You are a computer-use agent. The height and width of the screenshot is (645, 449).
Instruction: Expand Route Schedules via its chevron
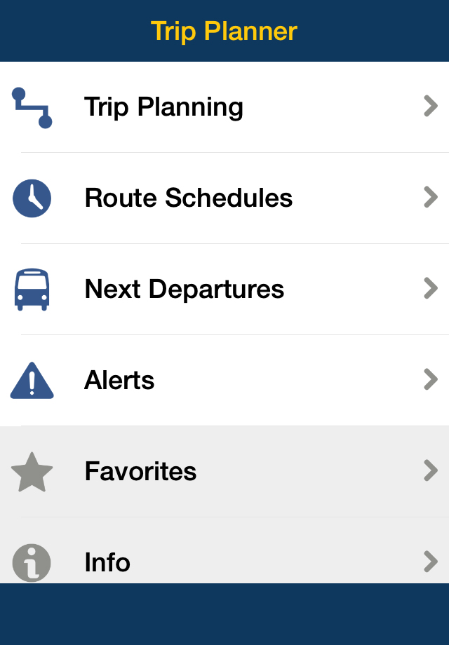coord(431,197)
